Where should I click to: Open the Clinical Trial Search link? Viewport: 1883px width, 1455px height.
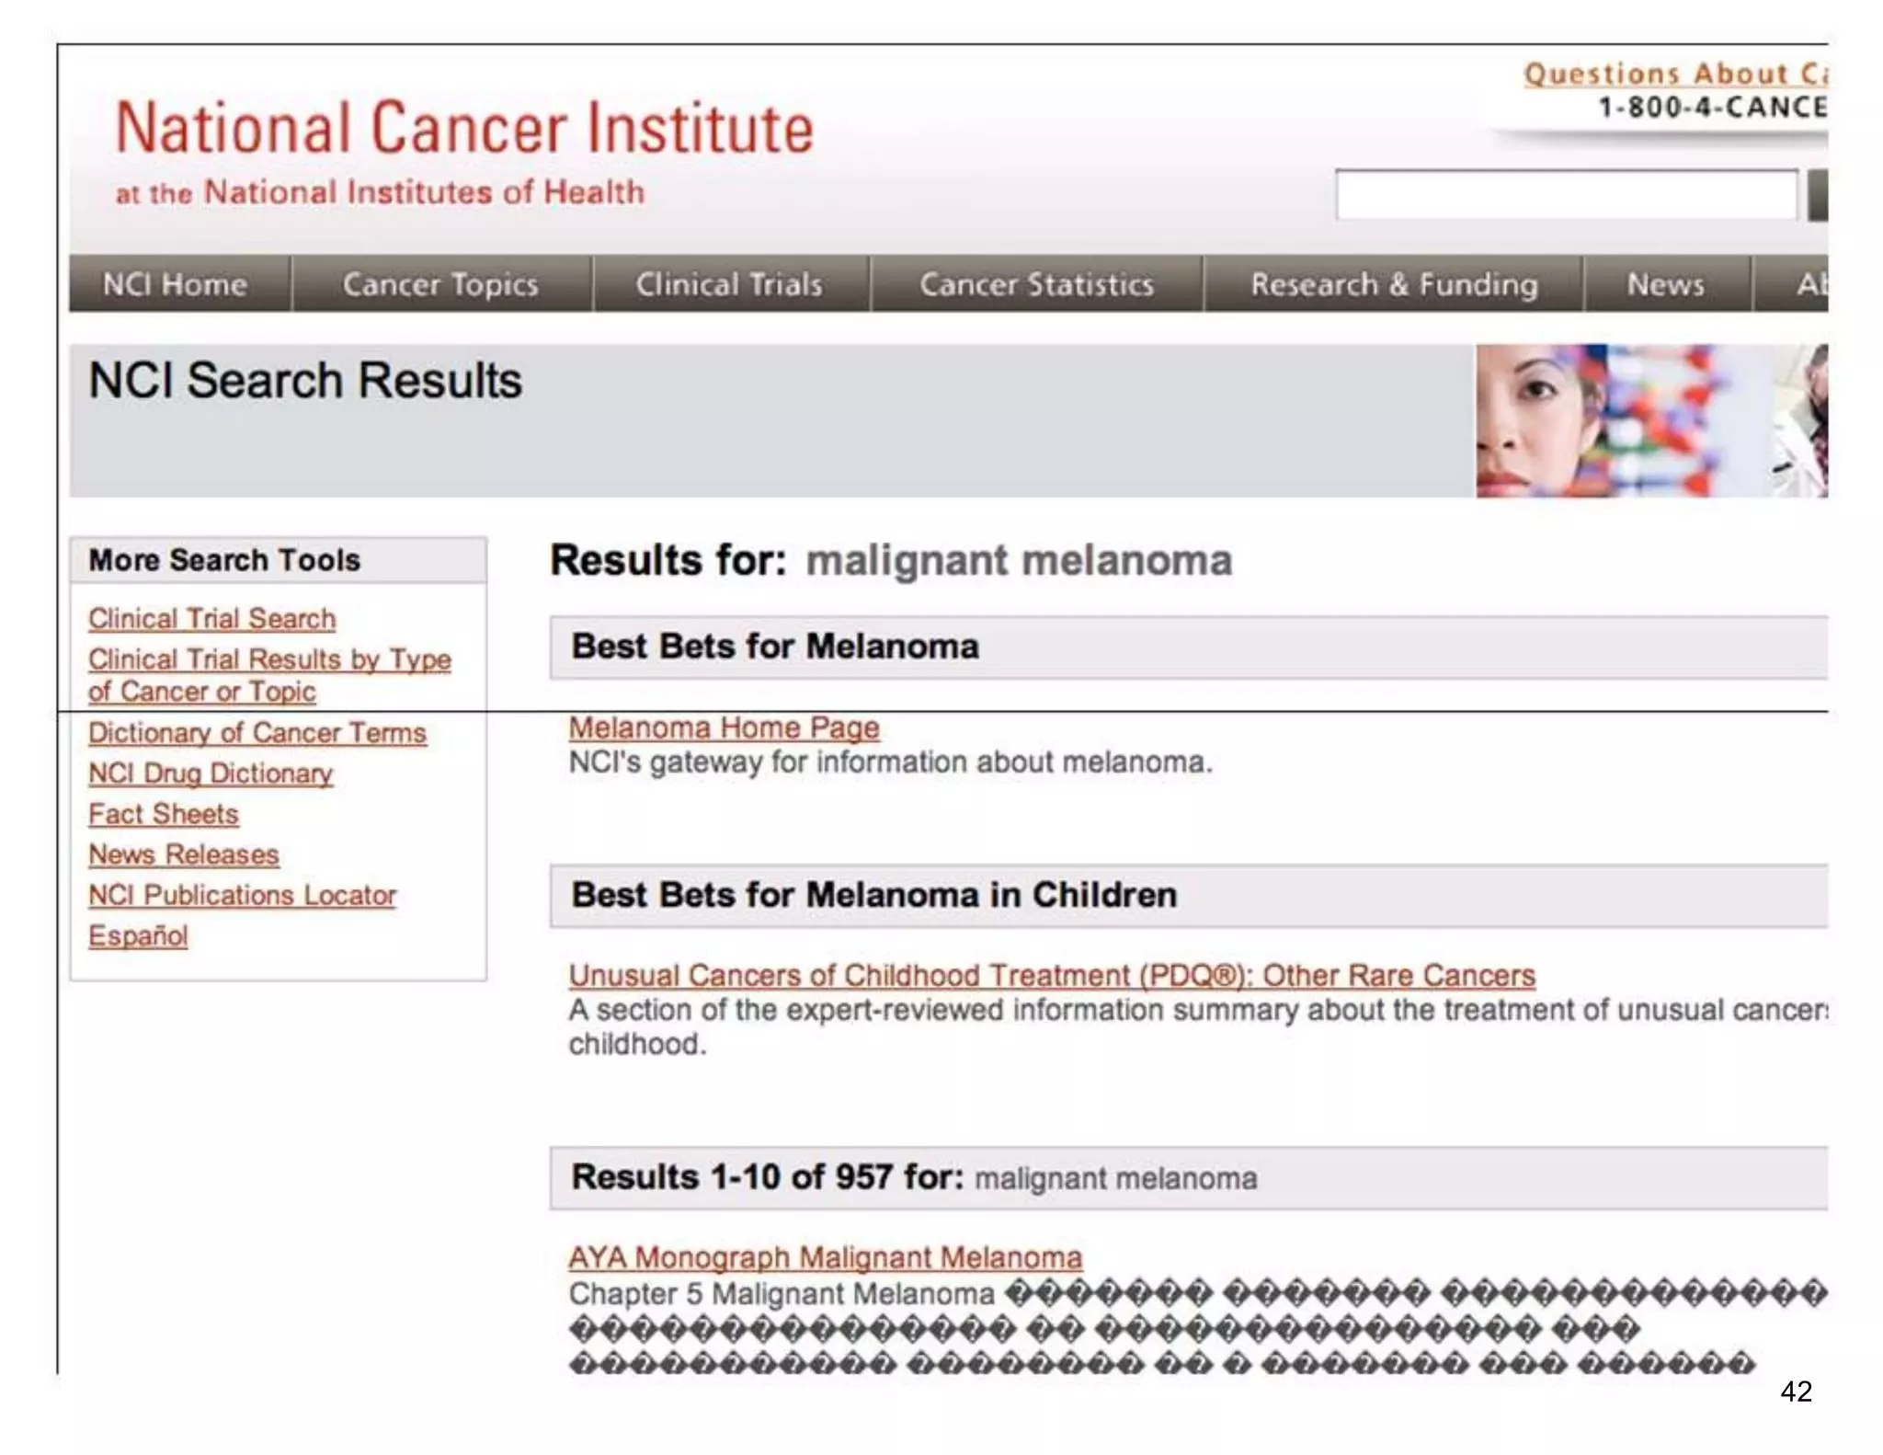click(x=212, y=619)
